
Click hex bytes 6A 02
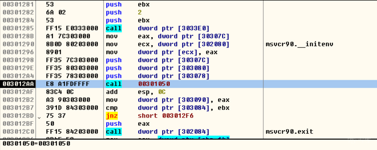56,13
